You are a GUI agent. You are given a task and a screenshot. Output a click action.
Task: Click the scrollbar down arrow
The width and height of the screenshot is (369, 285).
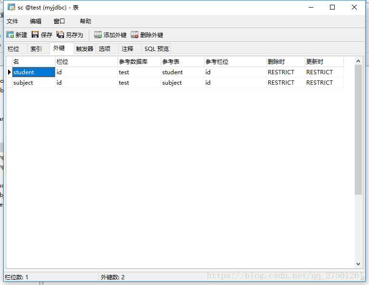pos(358,264)
